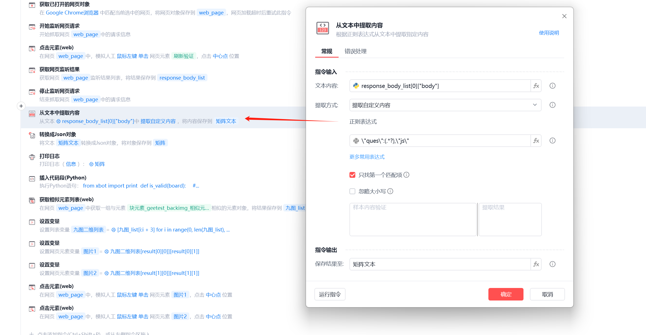
Task: Click fx icon beside 文本内容 field
Action: tap(536, 86)
